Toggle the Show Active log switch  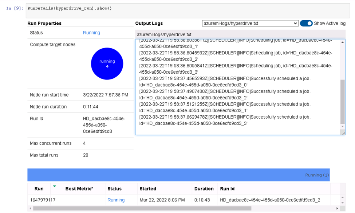(x=306, y=23)
